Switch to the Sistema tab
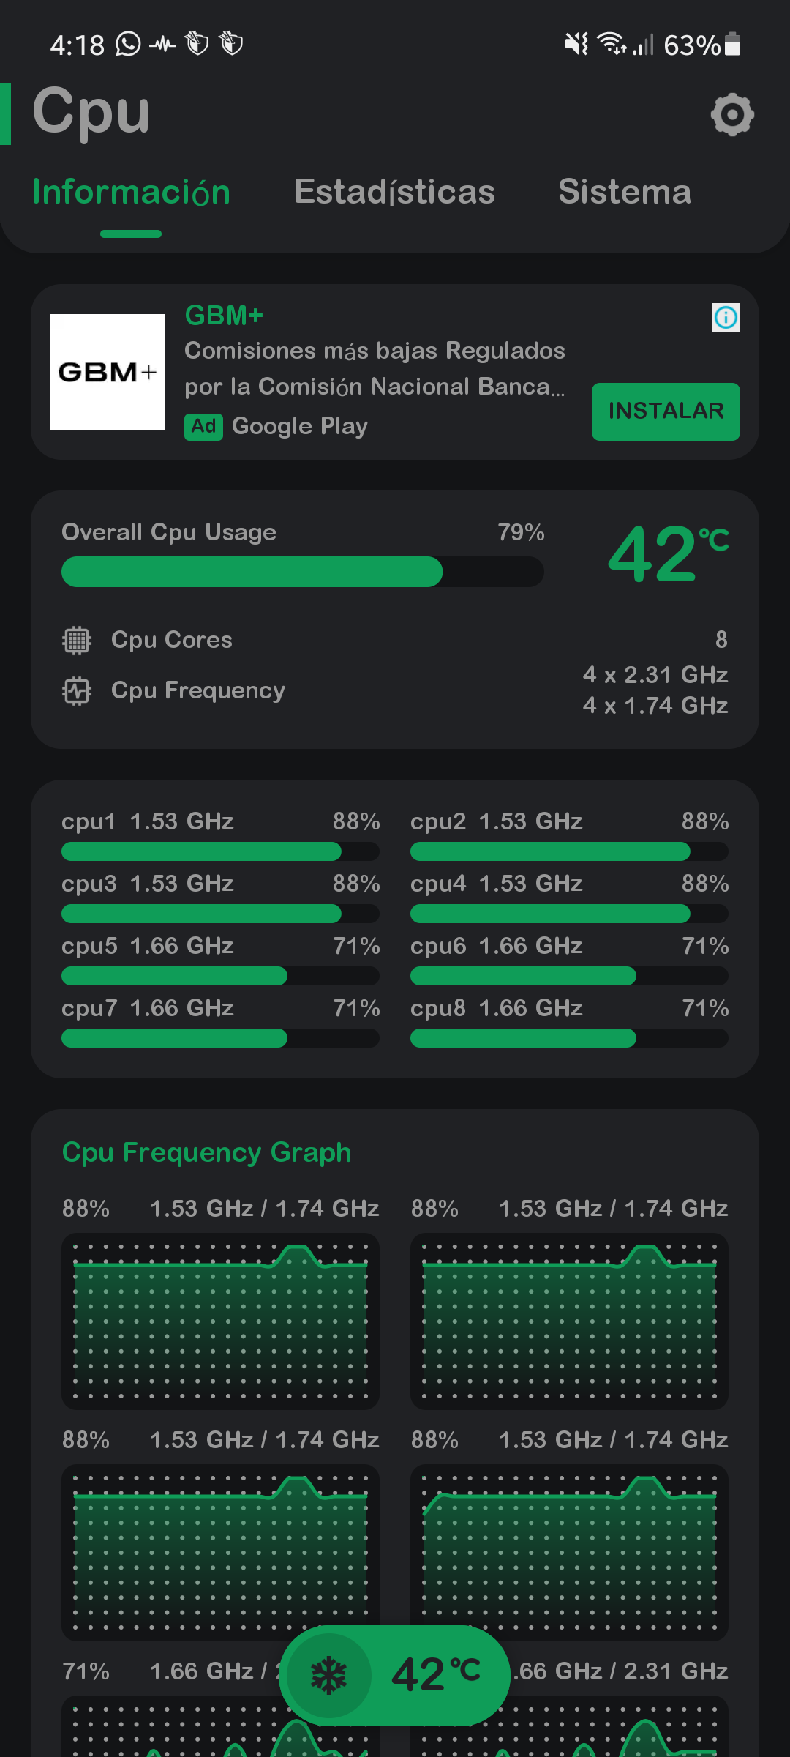Viewport: 790px width, 1757px height. click(625, 192)
